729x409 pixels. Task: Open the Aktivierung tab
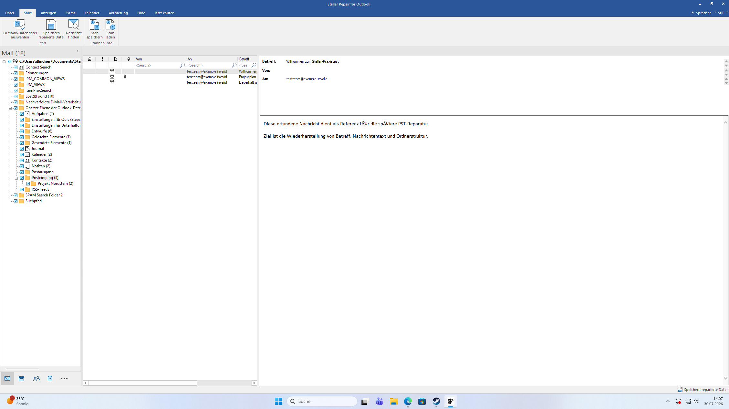[118, 13]
